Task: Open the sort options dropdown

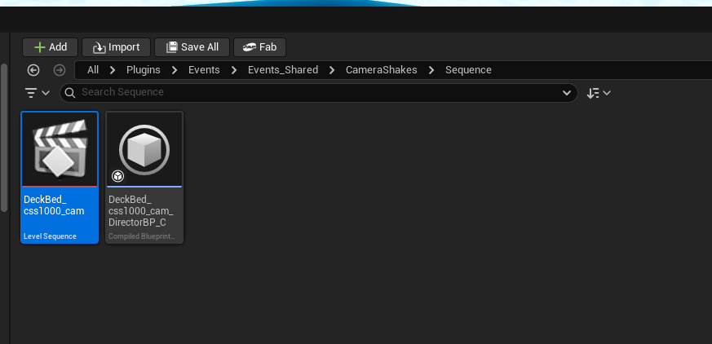Action: (x=599, y=93)
